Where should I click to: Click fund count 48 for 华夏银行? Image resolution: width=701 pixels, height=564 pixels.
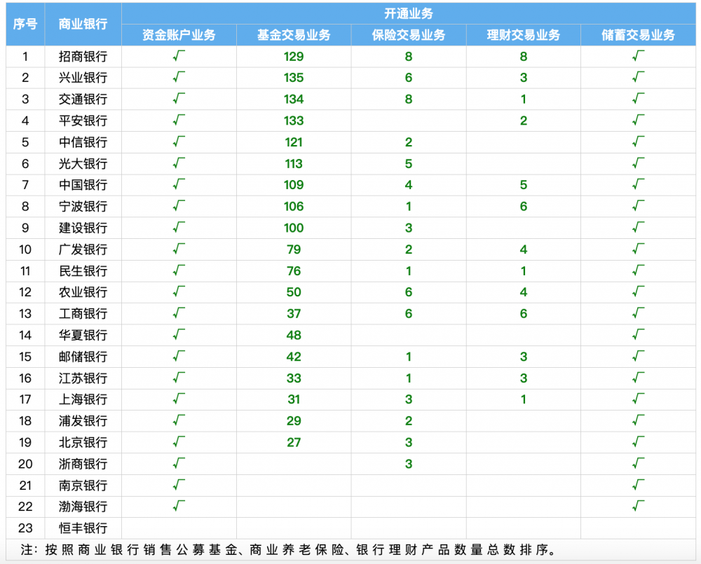click(x=294, y=335)
